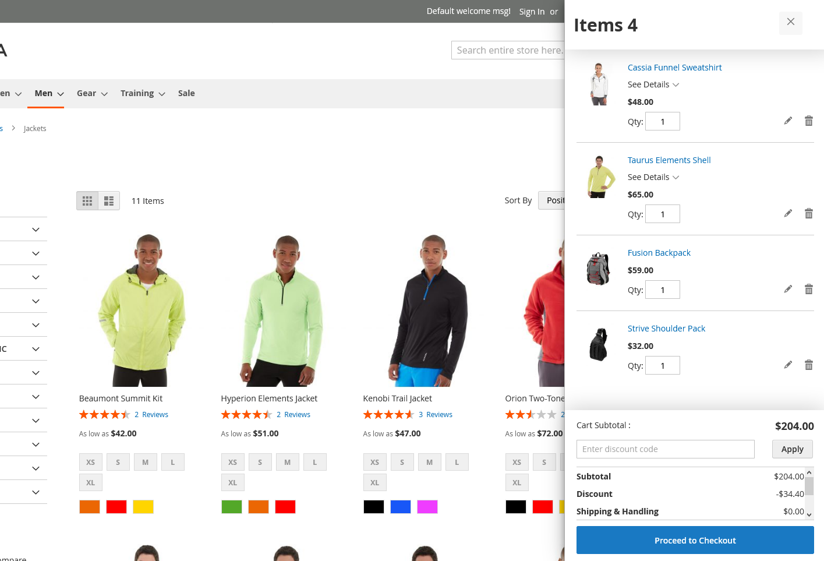
Task: Open the Gear menu dropdown
Action: point(92,94)
